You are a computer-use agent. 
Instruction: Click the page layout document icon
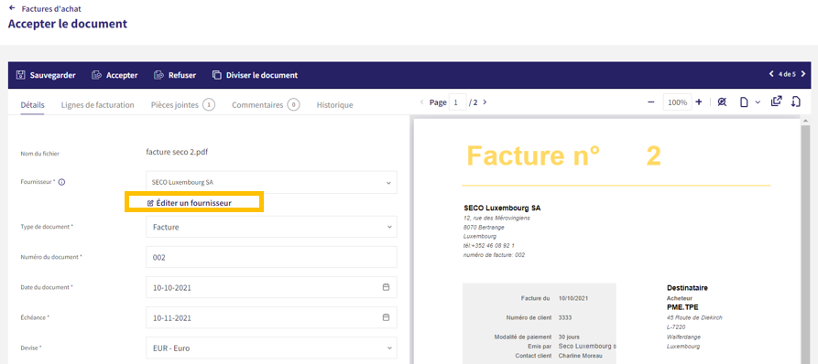point(745,102)
